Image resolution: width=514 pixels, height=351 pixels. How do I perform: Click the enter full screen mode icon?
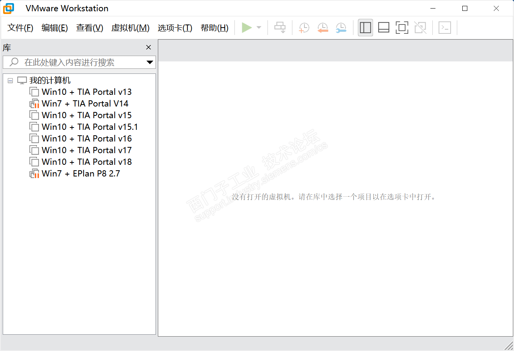[402, 28]
